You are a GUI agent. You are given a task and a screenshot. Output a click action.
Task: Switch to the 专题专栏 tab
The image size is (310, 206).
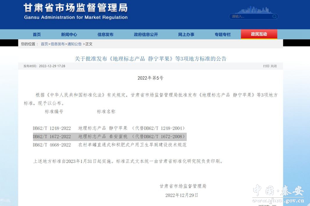point(223,34)
